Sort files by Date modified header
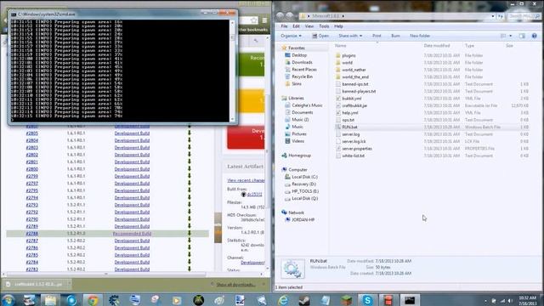 (437, 46)
